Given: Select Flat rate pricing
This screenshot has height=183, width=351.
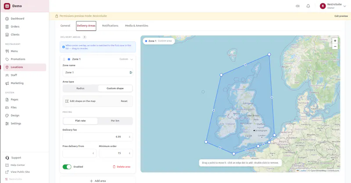Looking at the screenshot, I should coord(80,121).
